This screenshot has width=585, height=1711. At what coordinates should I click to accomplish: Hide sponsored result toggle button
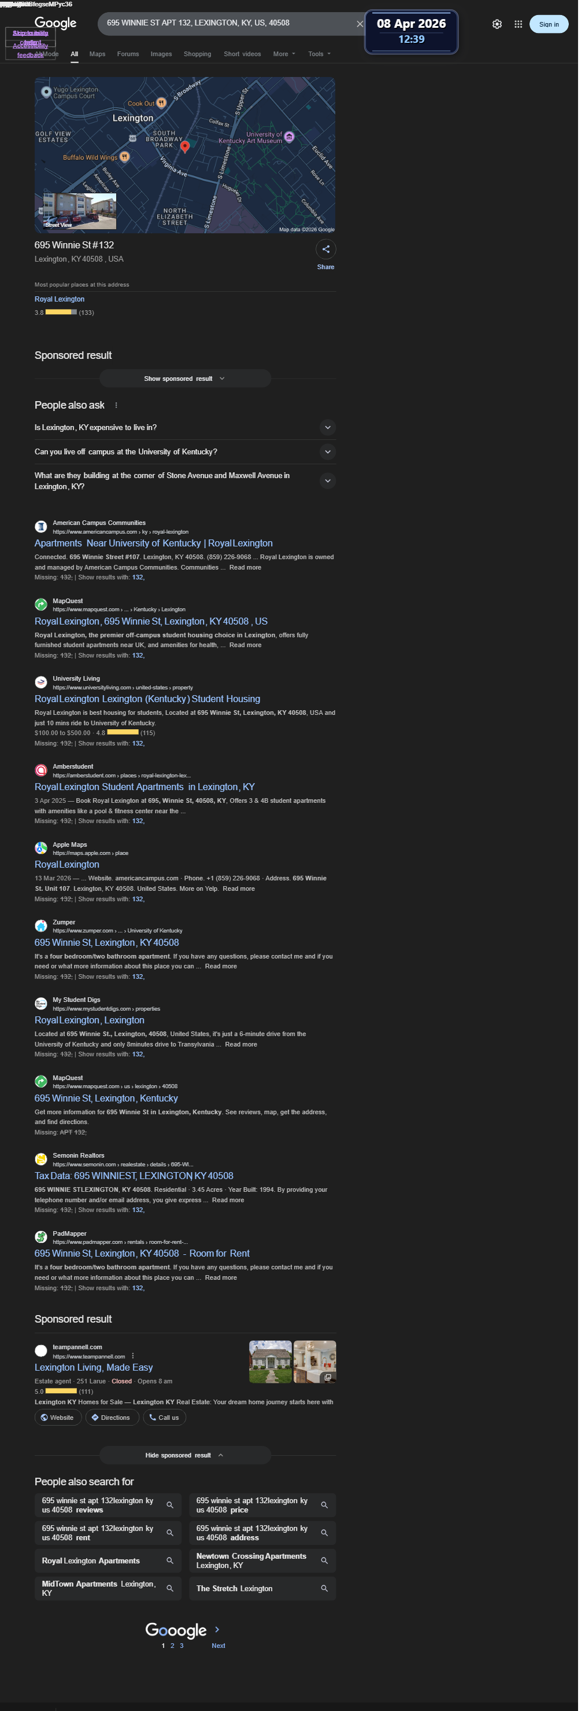(185, 1455)
